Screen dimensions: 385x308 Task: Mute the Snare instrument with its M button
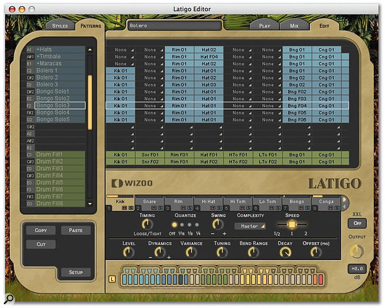tap(154, 208)
